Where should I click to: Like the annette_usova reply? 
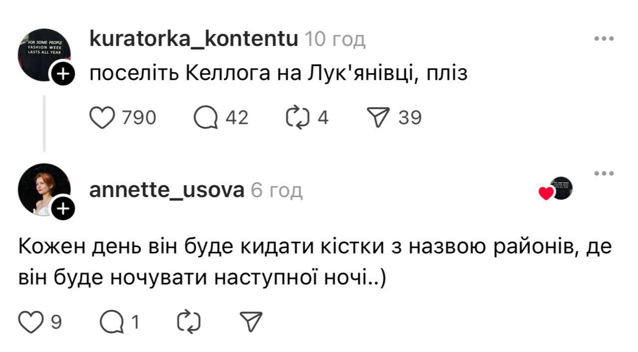[x=31, y=322]
